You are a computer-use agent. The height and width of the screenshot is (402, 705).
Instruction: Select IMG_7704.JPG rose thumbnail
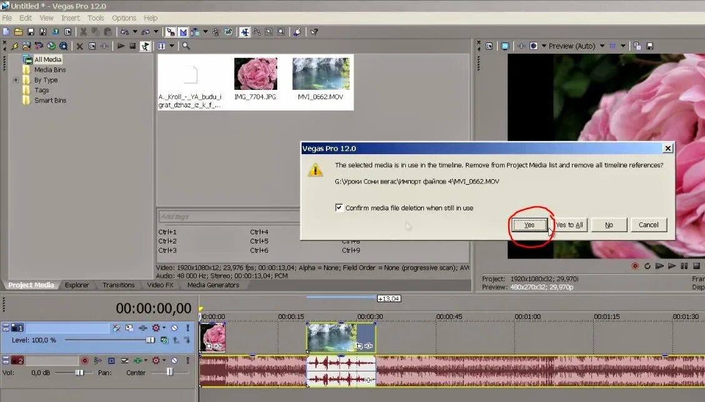tap(255, 74)
